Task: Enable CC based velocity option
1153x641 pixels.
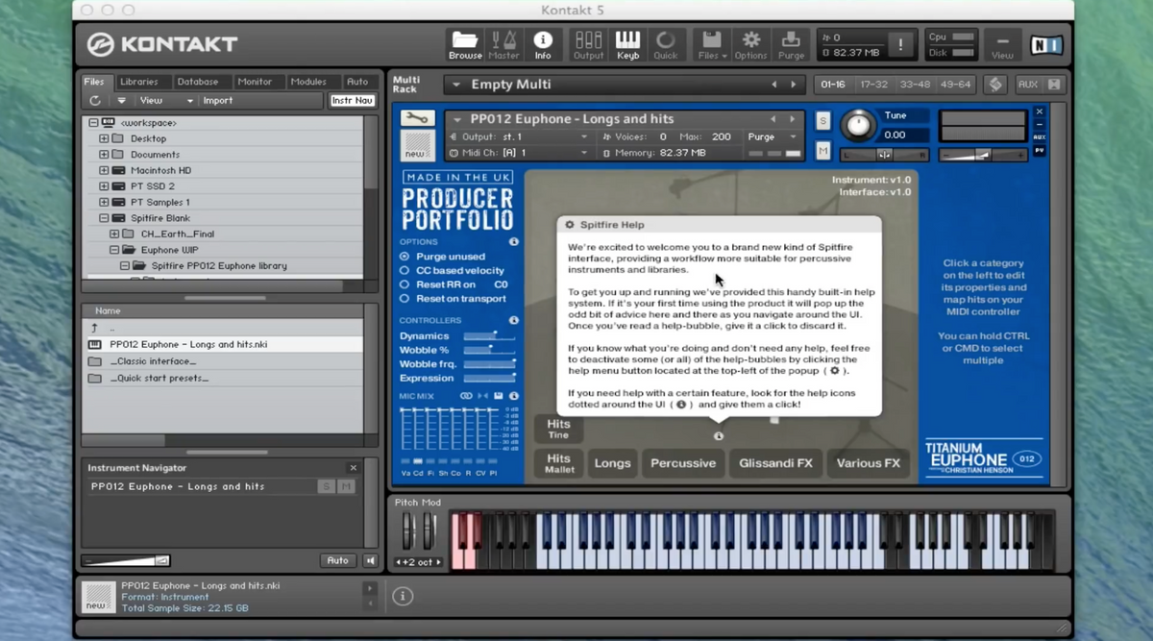Action: 405,271
